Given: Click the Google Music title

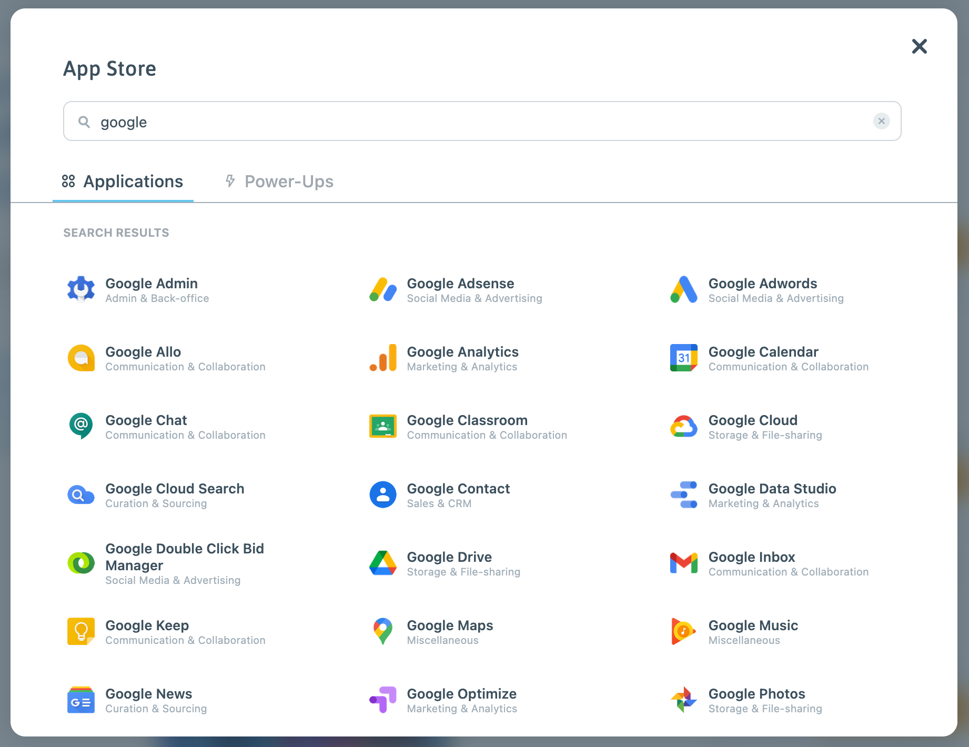Looking at the screenshot, I should tap(753, 625).
